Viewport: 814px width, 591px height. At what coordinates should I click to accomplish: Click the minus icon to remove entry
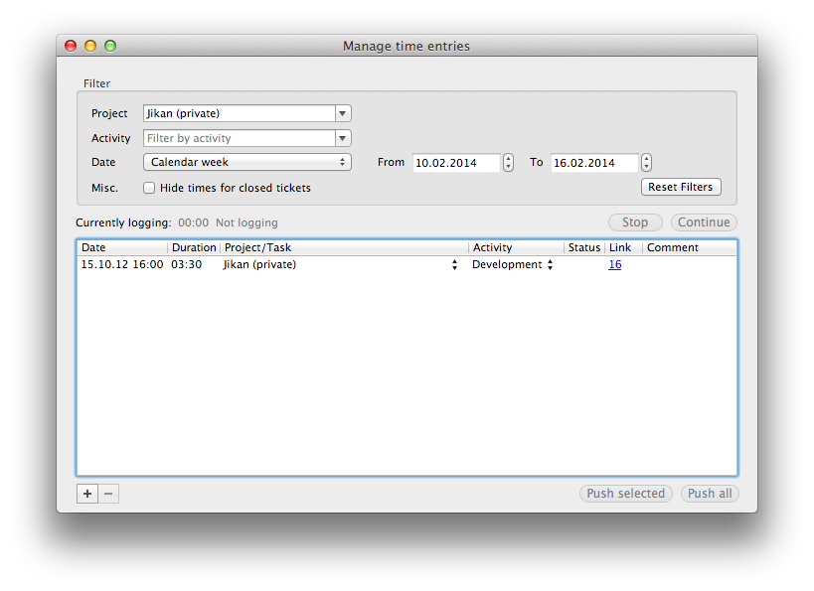point(108,494)
